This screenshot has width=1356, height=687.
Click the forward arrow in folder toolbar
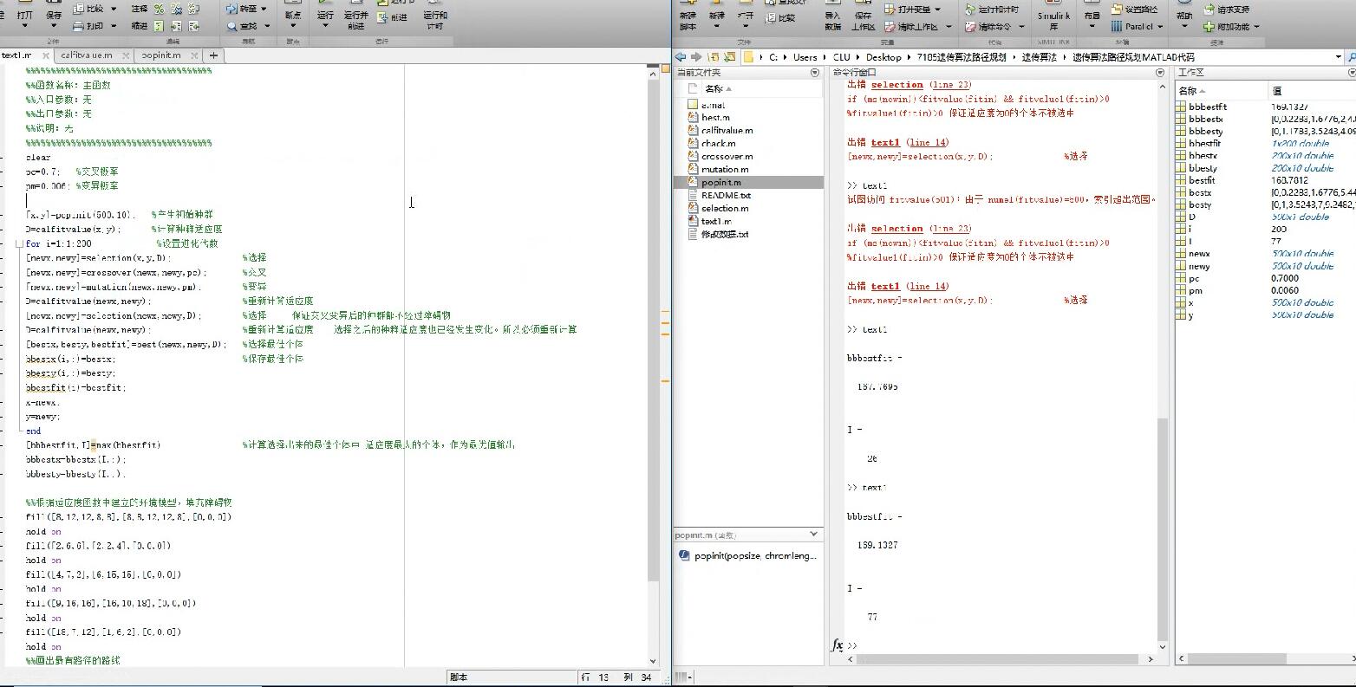point(696,57)
